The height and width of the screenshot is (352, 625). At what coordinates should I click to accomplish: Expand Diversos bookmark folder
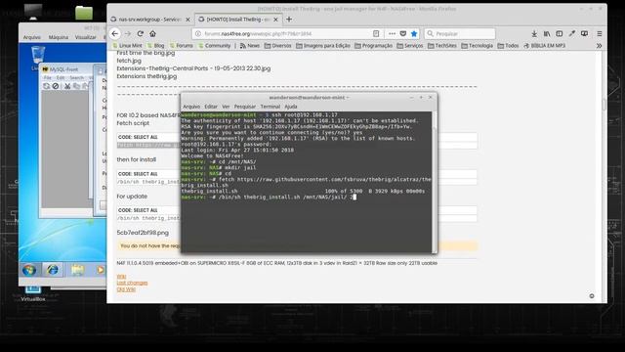click(x=277, y=46)
